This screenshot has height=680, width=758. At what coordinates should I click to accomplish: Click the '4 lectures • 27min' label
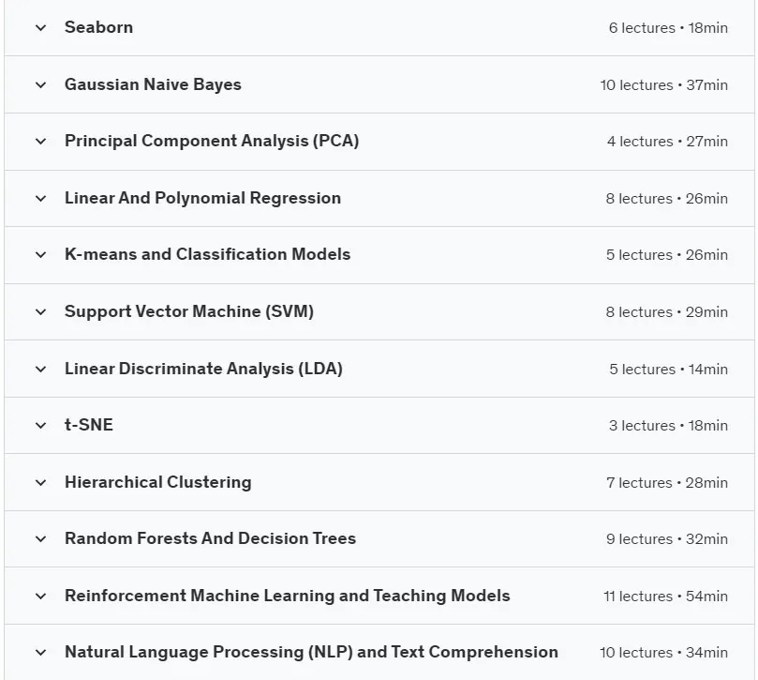[667, 142]
